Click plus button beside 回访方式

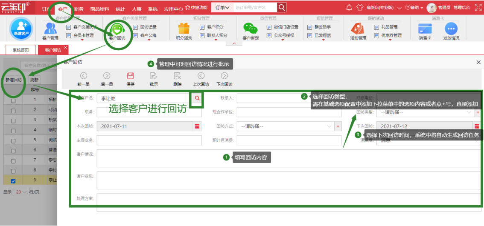(338, 126)
